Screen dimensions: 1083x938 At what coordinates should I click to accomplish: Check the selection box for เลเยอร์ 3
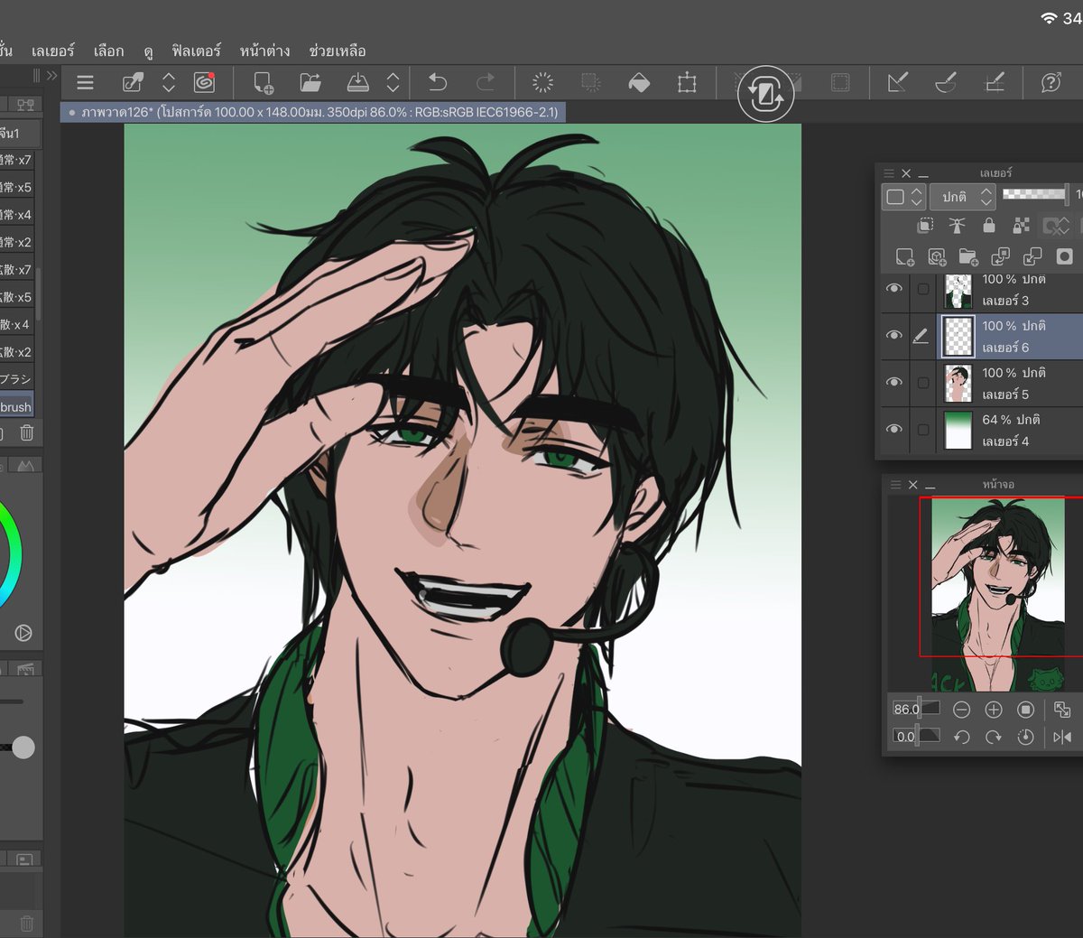922,289
